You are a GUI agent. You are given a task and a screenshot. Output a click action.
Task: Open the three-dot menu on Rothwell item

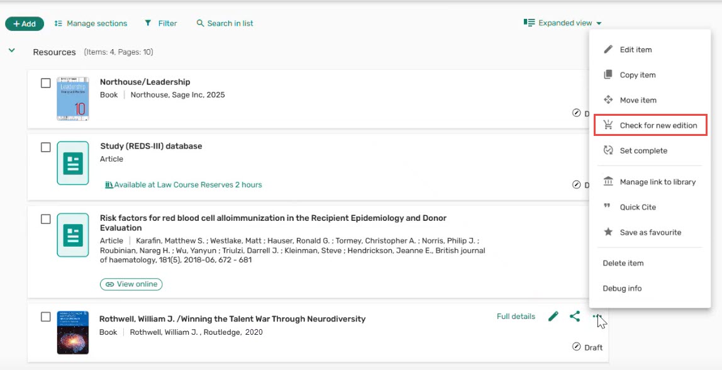click(597, 317)
